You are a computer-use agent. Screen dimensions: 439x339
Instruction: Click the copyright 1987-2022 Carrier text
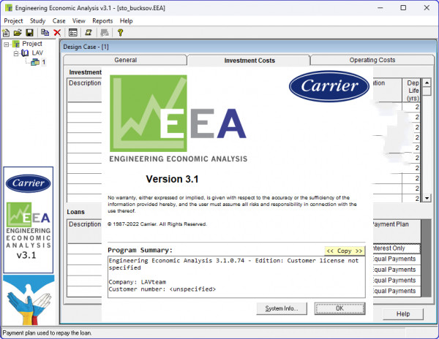157,224
